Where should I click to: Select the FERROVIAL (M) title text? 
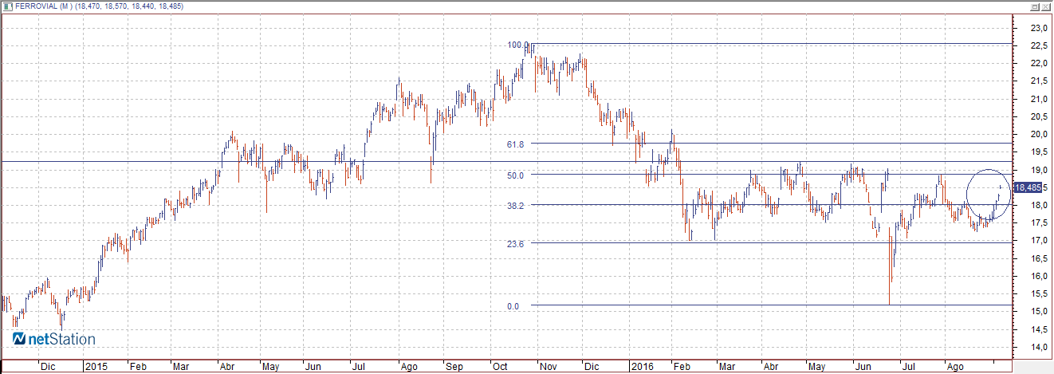[x=45, y=6]
